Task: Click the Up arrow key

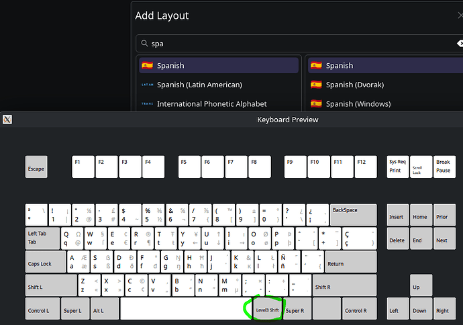Action: (x=421, y=287)
